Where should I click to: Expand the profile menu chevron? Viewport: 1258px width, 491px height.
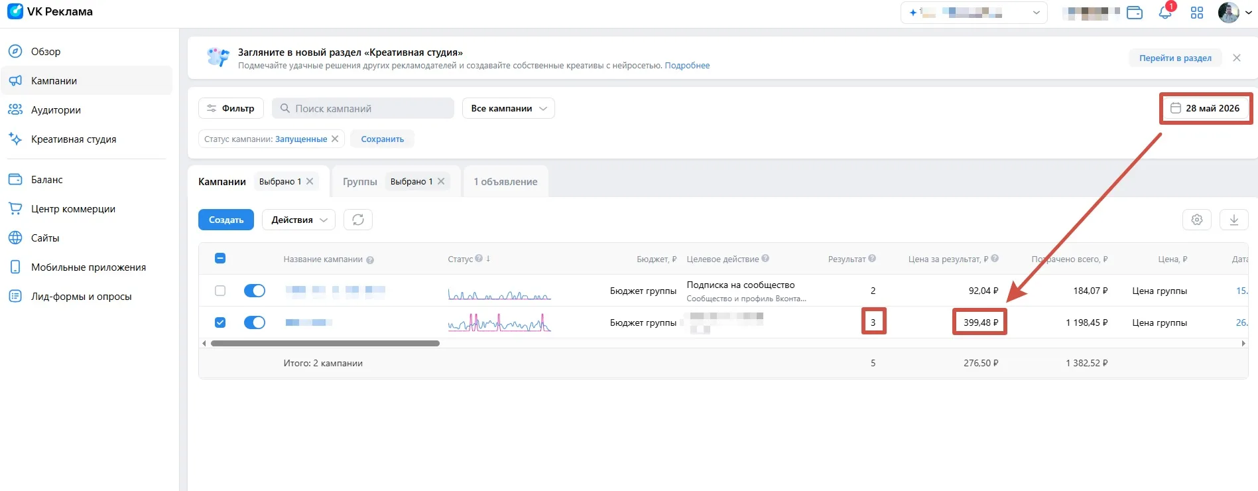1249,13
